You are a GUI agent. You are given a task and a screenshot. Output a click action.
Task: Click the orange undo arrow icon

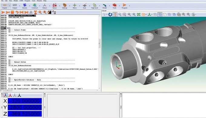[x=17, y=12]
